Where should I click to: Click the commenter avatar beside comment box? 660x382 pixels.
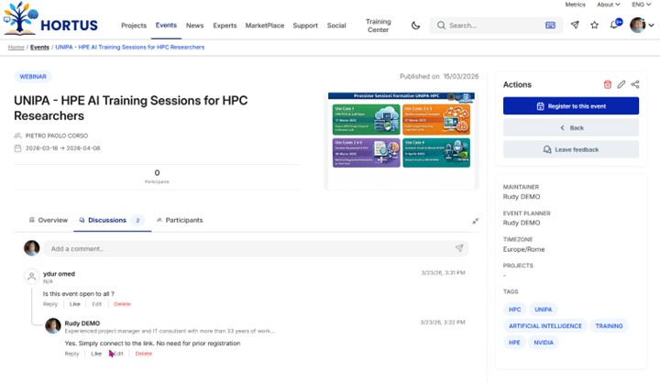coord(31,248)
